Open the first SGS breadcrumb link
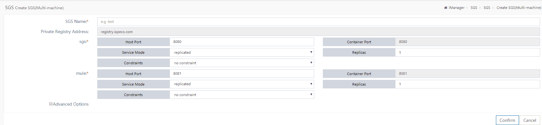Viewport: 542px width, 125px height. click(474, 8)
